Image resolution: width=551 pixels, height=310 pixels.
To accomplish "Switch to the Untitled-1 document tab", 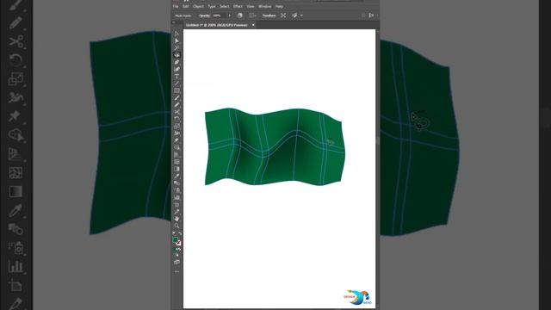I will 217,25.
